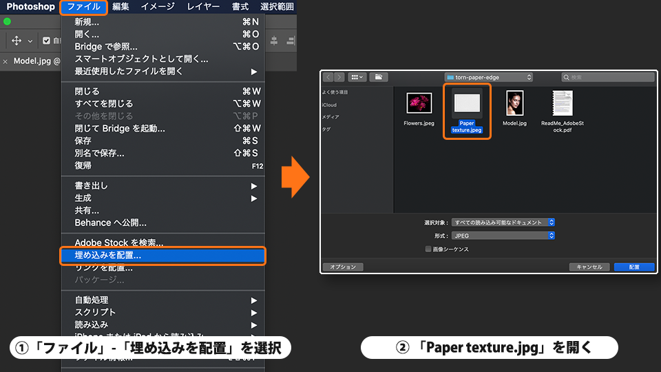Image resolution: width=661 pixels, height=372 pixels.
Task: Expand the 自動処理 submenu
Action: [163, 300]
